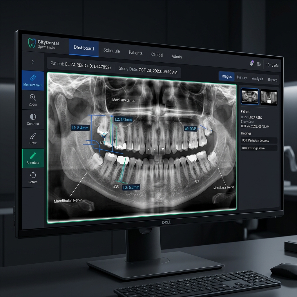This screenshot has width=297, height=297.
Task: Activate the Annotate pencil tool
Action: click(x=33, y=158)
